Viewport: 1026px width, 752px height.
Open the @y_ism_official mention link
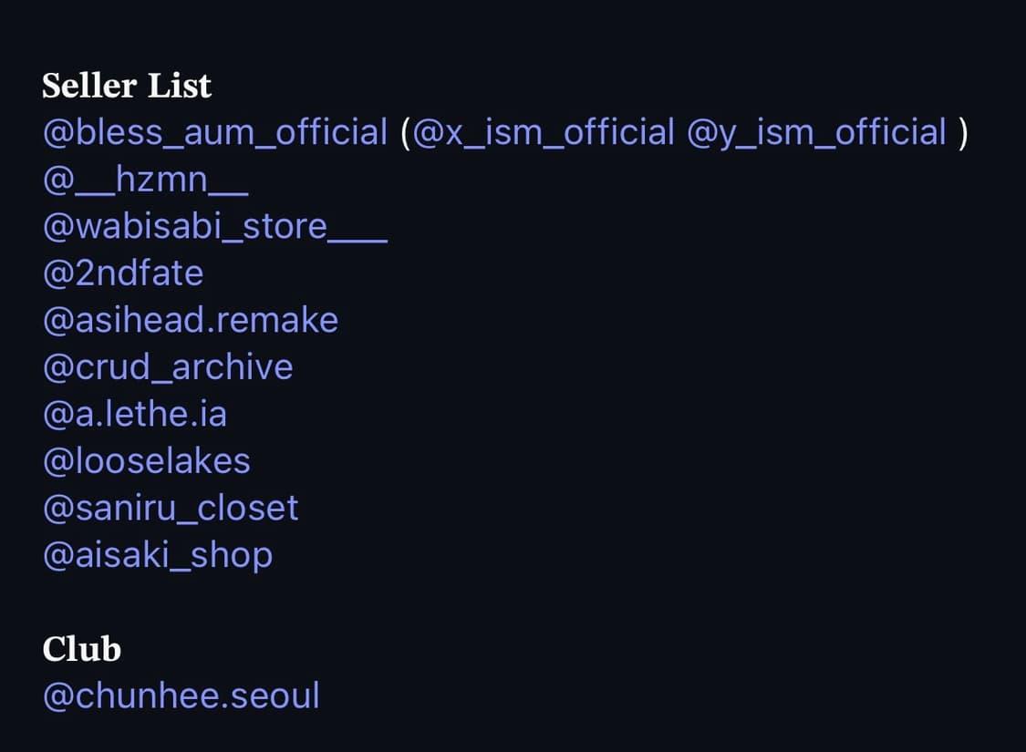click(x=816, y=133)
